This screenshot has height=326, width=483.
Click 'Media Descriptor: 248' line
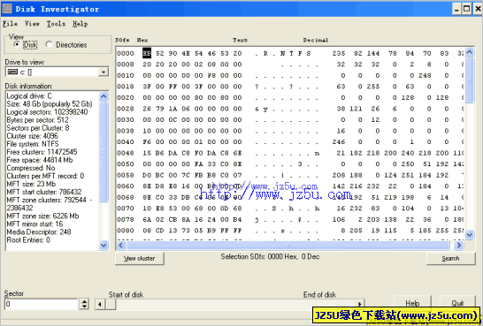click(39, 231)
